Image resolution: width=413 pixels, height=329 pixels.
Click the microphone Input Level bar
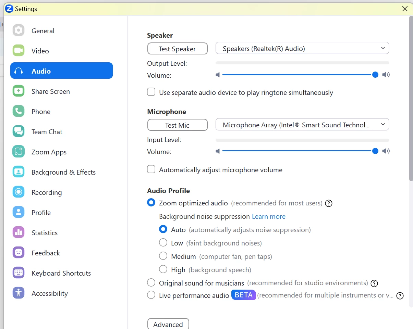(302, 140)
